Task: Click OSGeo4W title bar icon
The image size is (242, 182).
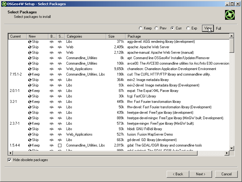Action: point(4,4)
